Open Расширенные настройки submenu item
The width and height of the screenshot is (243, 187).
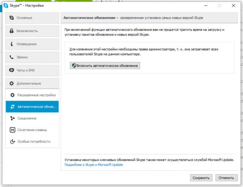(32, 95)
